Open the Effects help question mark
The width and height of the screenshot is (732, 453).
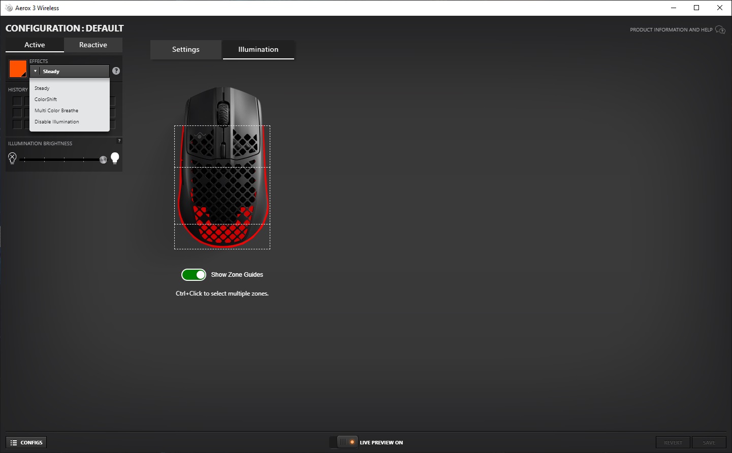(116, 71)
